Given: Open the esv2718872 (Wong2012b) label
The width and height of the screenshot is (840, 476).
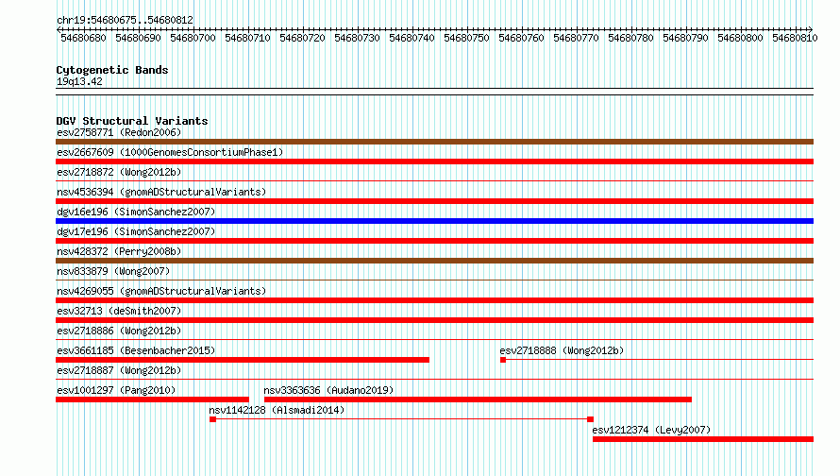Looking at the screenshot, I should pos(119,172).
